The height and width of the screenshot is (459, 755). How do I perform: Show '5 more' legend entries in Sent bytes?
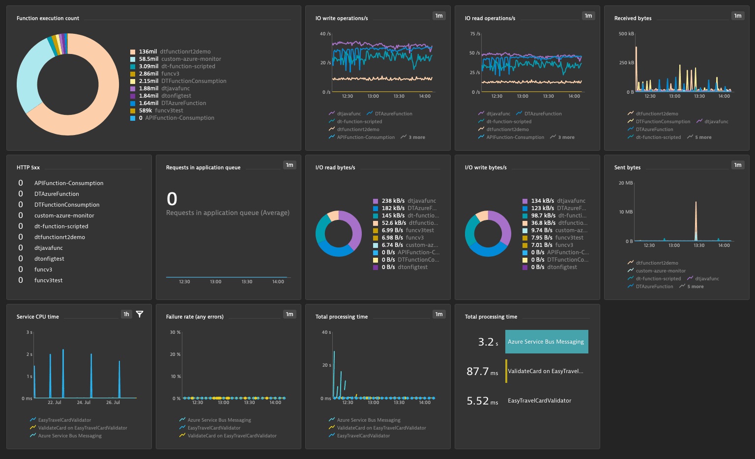tap(692, 287)
